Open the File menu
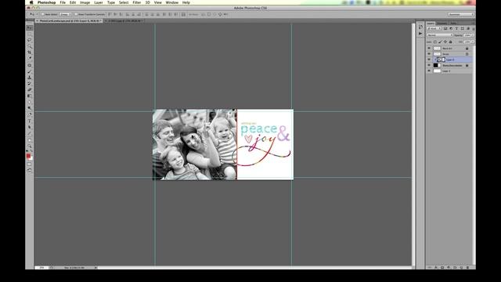This screenshot has width=501, height=282. pyautogui.click(x=63, y=2)
